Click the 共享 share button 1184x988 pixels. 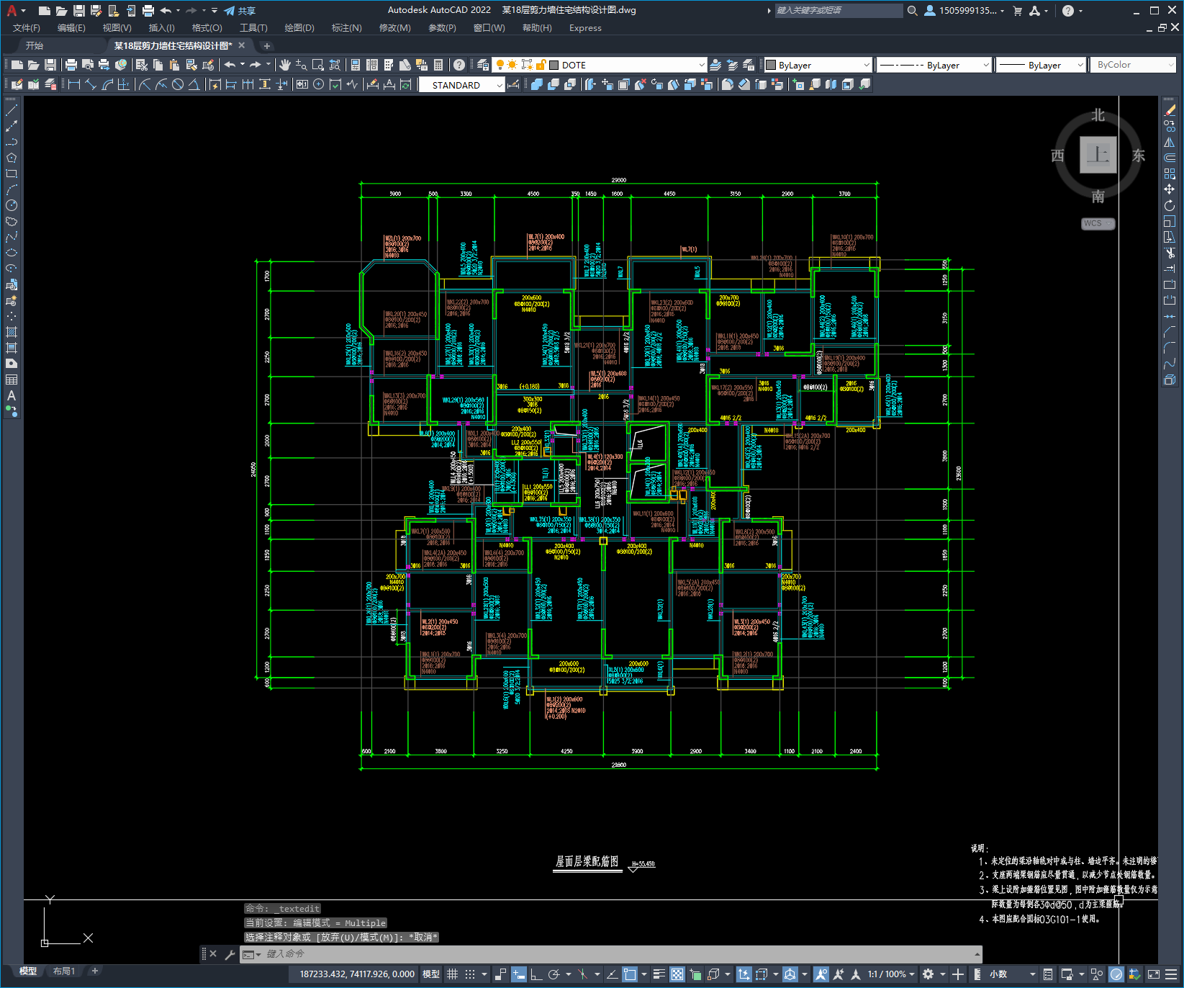pos(240,11)
